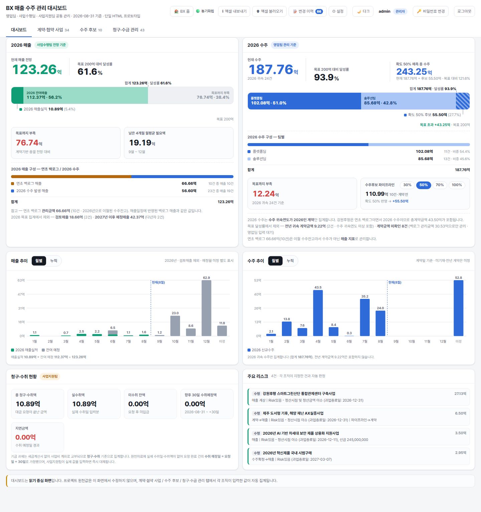The image size is (481, 512).
Task: Click 비밀번호 변경 key button
Action: [x=431, y=11]
